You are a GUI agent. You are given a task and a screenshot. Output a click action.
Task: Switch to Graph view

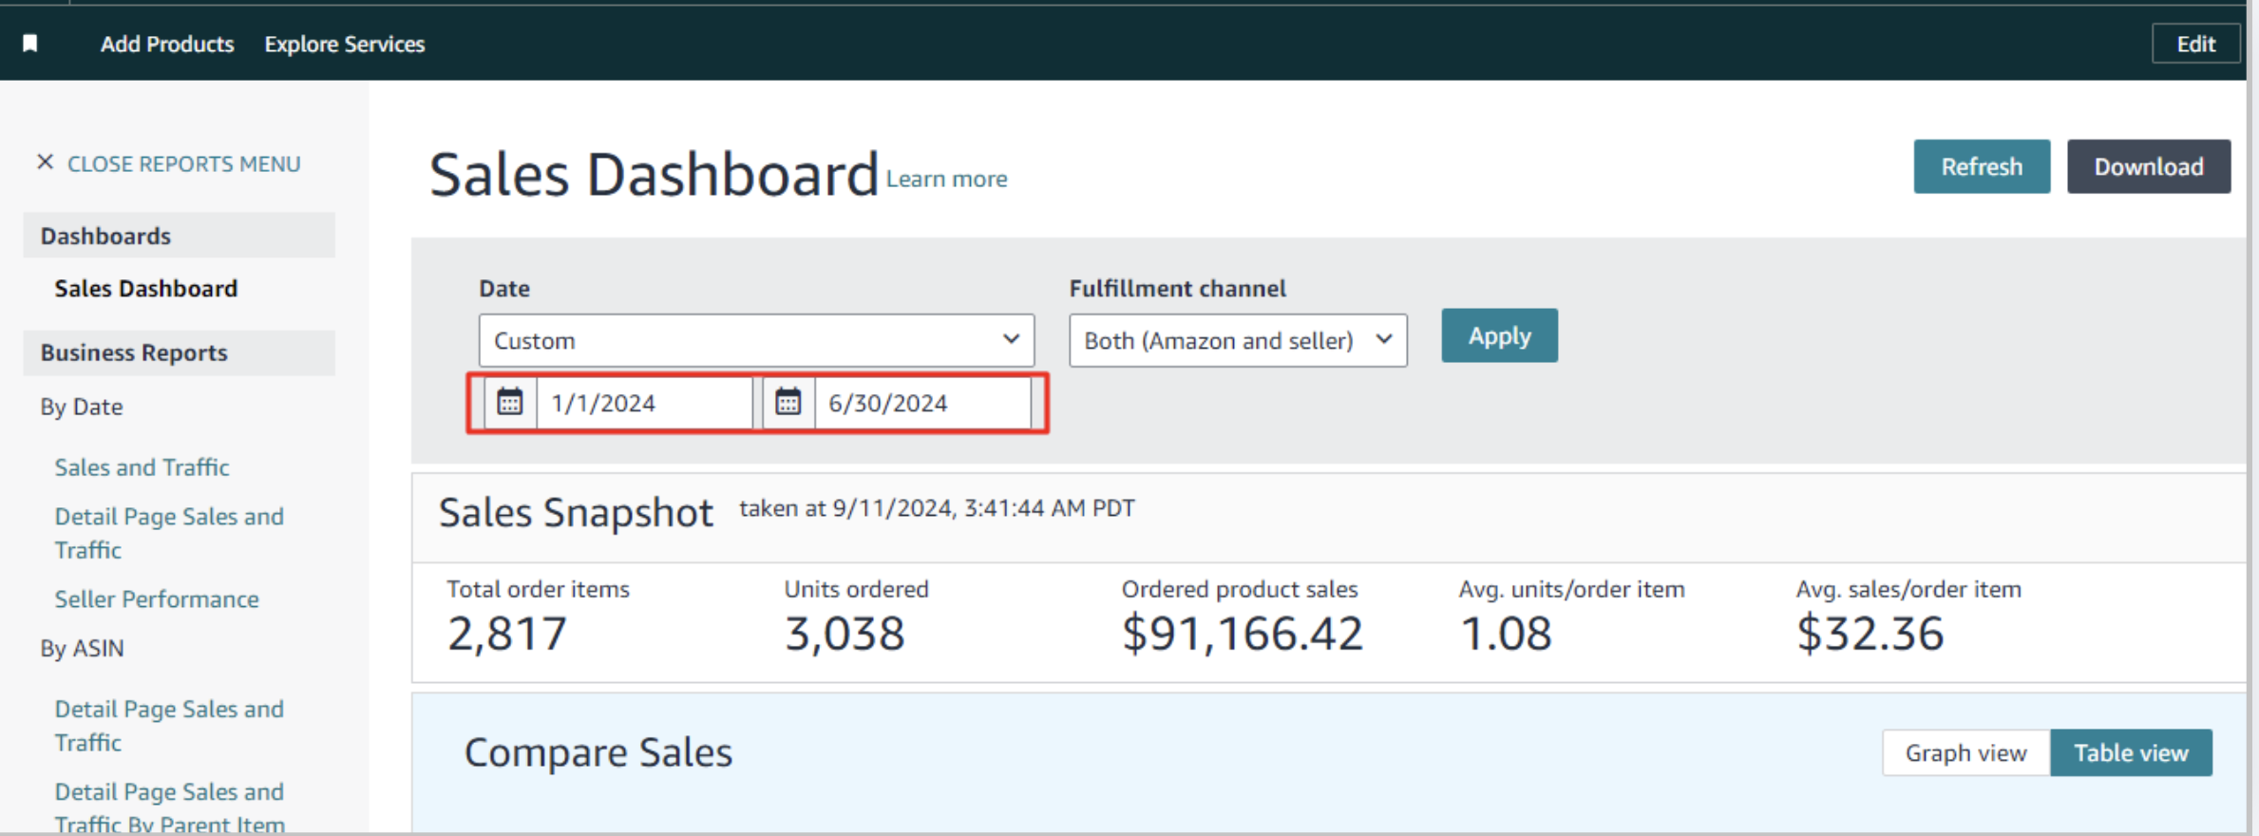1965,753
